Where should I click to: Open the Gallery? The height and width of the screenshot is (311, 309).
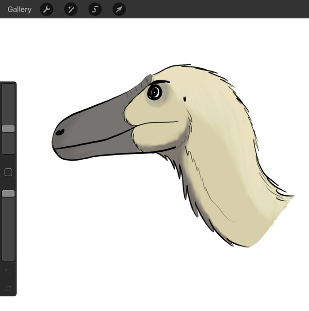(x=20, y=9)
